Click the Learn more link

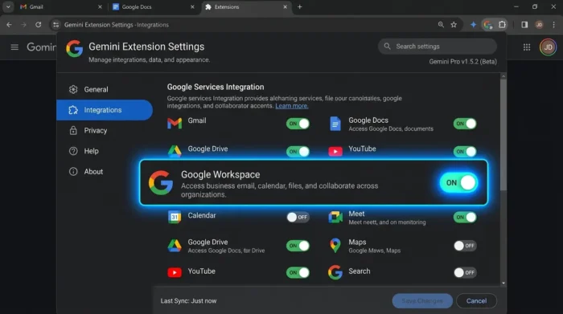coord(291,106)
